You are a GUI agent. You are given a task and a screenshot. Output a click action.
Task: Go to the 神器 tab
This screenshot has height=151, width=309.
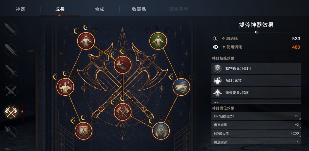click(x=20, y=9)
